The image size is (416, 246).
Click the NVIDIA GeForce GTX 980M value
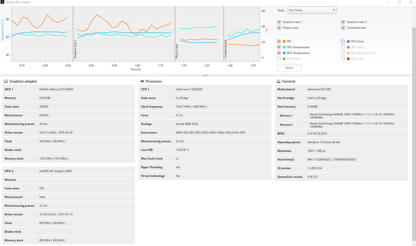[57, 89]
